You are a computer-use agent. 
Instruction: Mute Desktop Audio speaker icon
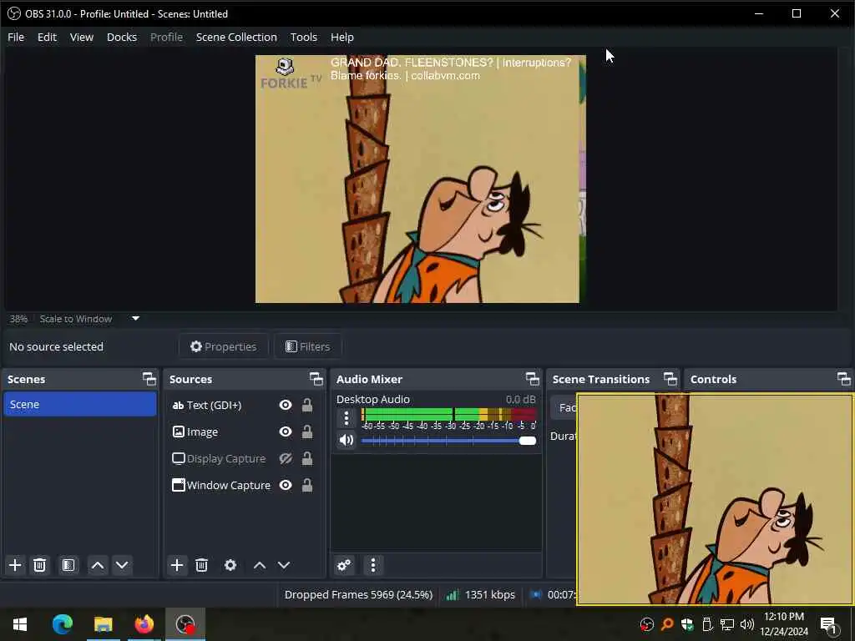[347, 440]
